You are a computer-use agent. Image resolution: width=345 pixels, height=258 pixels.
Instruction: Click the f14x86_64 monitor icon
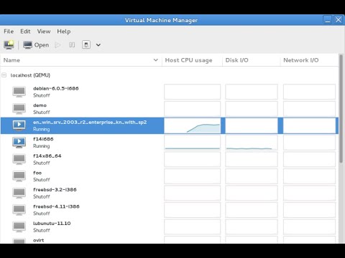tap(19, 159)
